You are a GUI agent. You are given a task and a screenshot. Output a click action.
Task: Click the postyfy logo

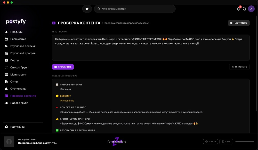point(16,22)
